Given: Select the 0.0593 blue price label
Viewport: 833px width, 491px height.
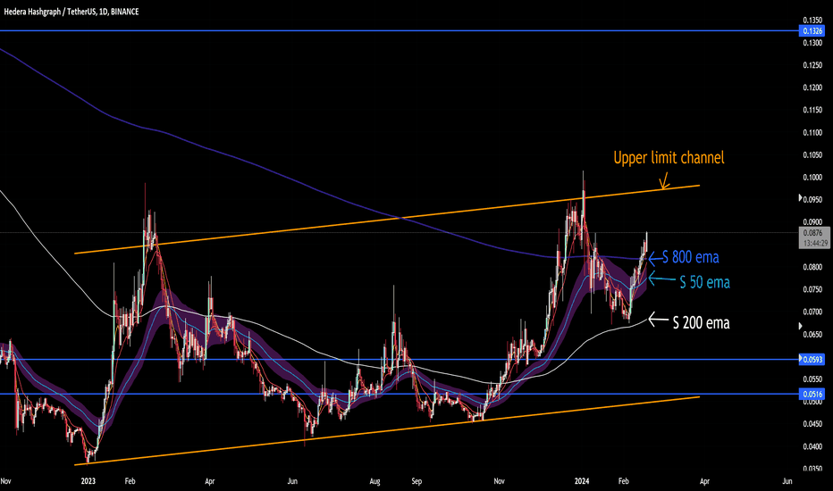Looking at the screenshot, I should pos(812,360).
